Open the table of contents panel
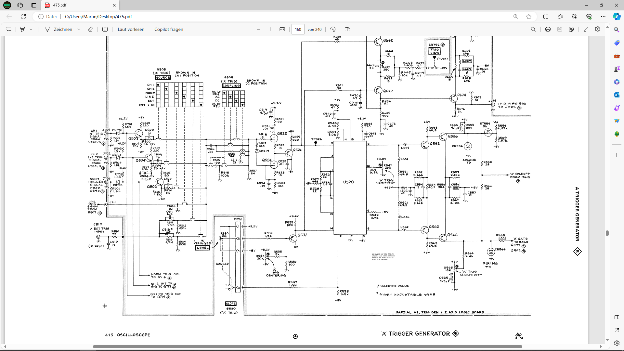Viewport: 624px width, 351px height. pyautogui.click(x=9, y=29)
